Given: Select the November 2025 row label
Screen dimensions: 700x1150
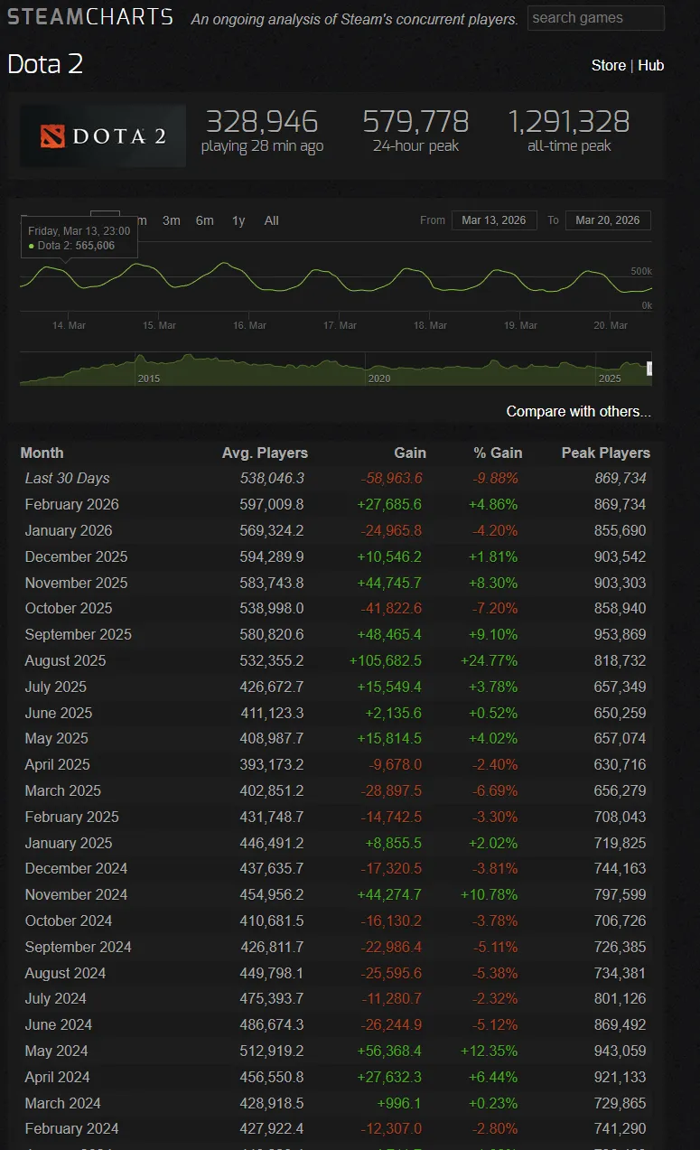Looking at the screenshot, I should (x=76, y=583).
